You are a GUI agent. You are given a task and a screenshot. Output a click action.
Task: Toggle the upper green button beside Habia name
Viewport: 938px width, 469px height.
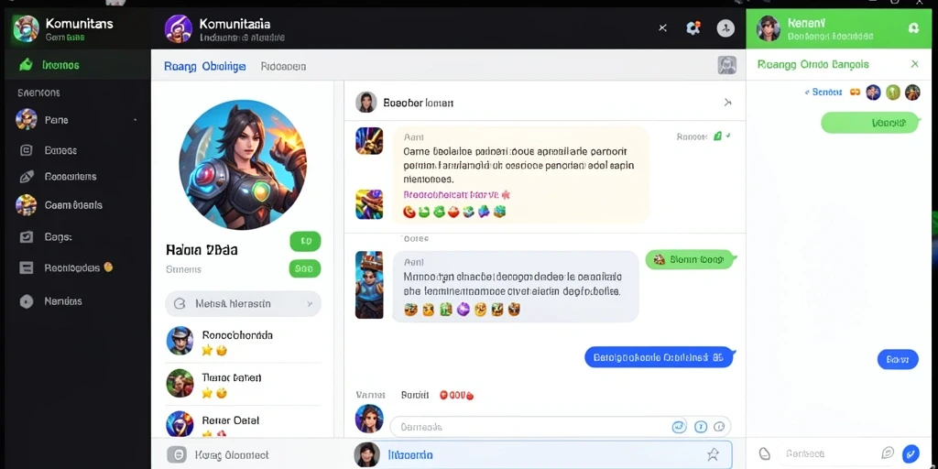tap(305, 241)
